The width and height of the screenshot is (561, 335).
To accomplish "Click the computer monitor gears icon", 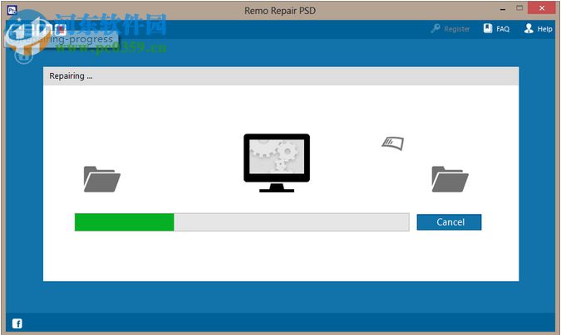I will click(x=277, y=163).
